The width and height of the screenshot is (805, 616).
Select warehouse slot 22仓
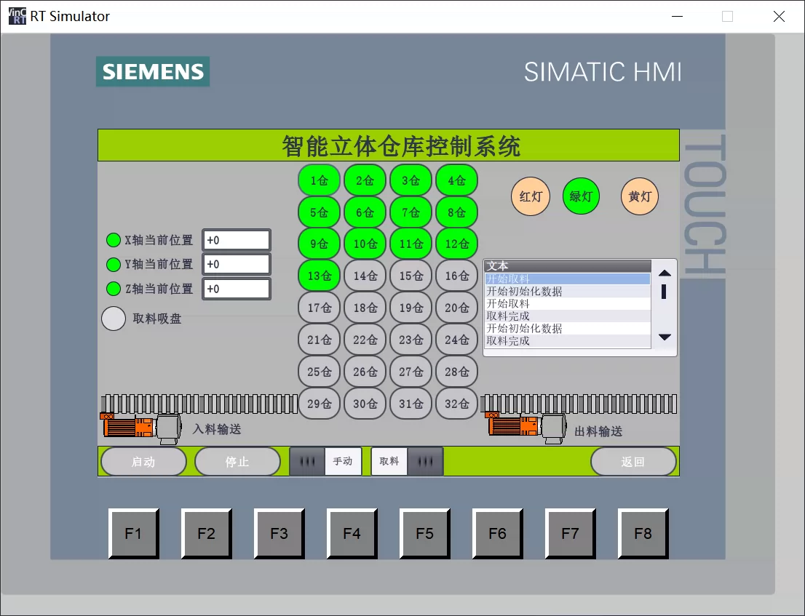click(x=365, y=340)
